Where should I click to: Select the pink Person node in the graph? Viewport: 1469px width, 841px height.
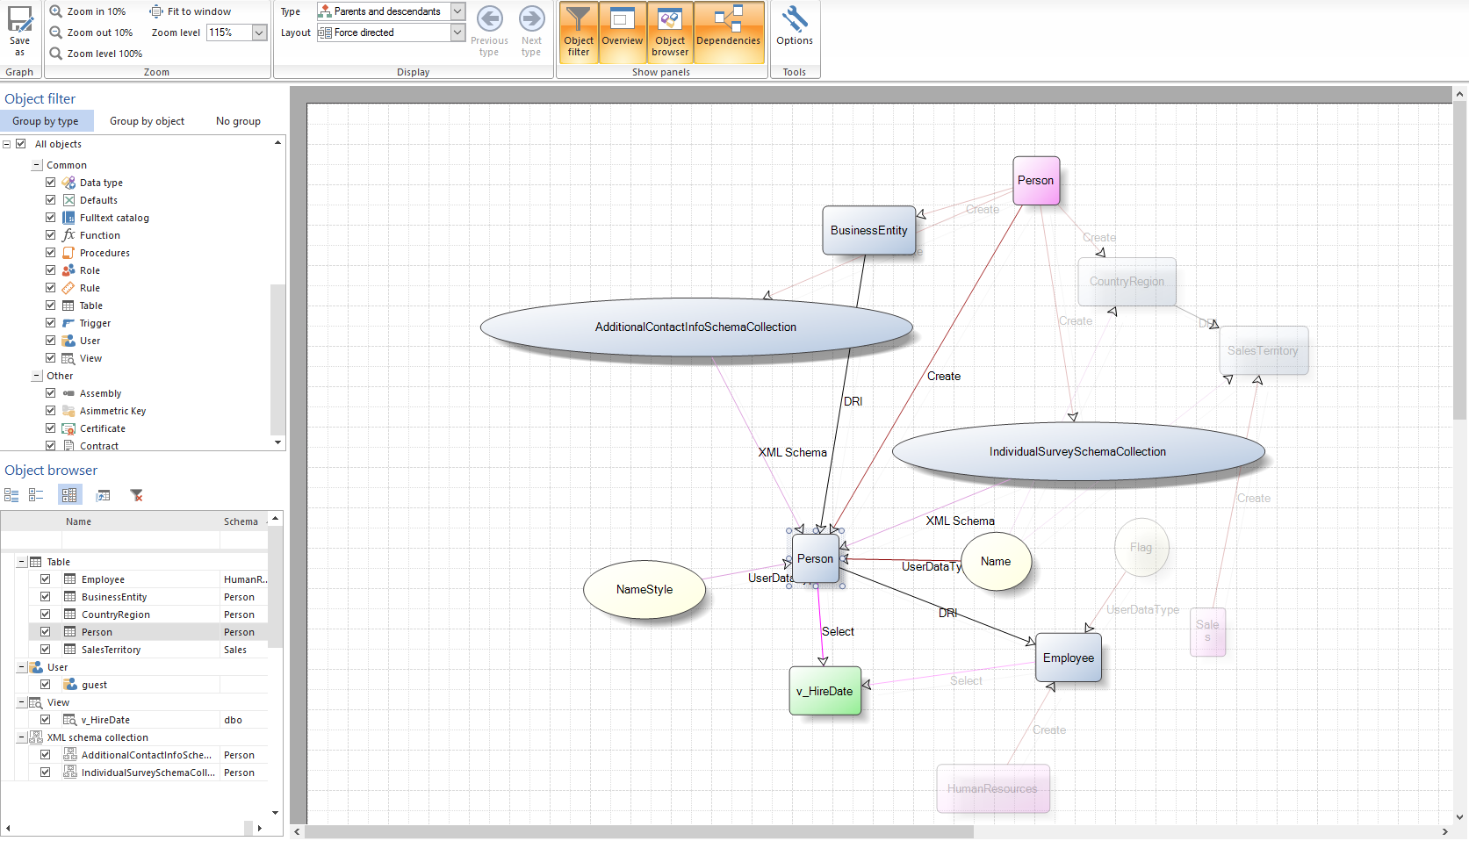(x=1036, y=181)
